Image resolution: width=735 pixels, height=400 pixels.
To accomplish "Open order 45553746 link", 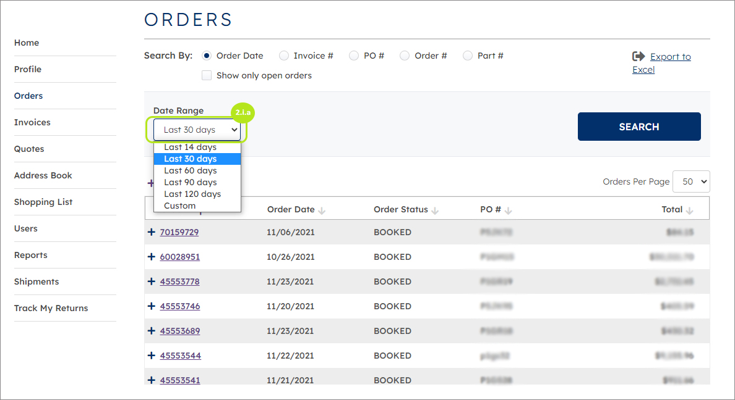I will pyautogui.click(x=180, y=306).
